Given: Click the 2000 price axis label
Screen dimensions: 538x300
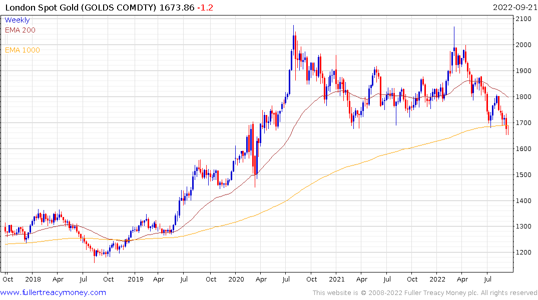Looking at the screenshot, I should click(523, 45).
